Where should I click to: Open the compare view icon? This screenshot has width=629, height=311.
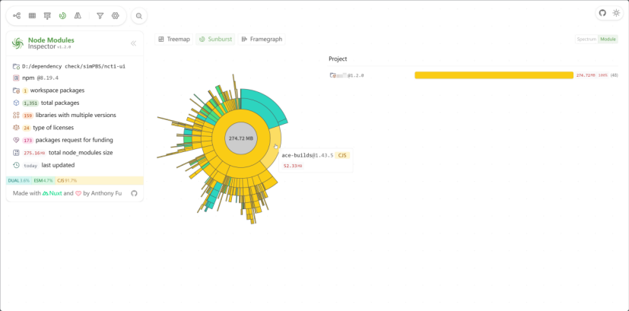pyautogui.click(x=78, y=16)
